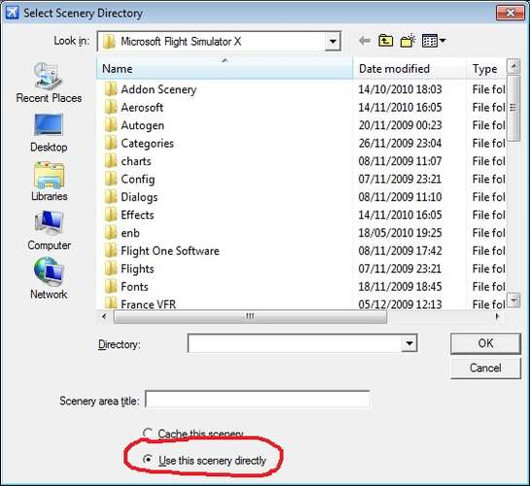Viewport: 530px width, 486px height.
Task: Click the Scenery area title field
Action: coord(258,399)
